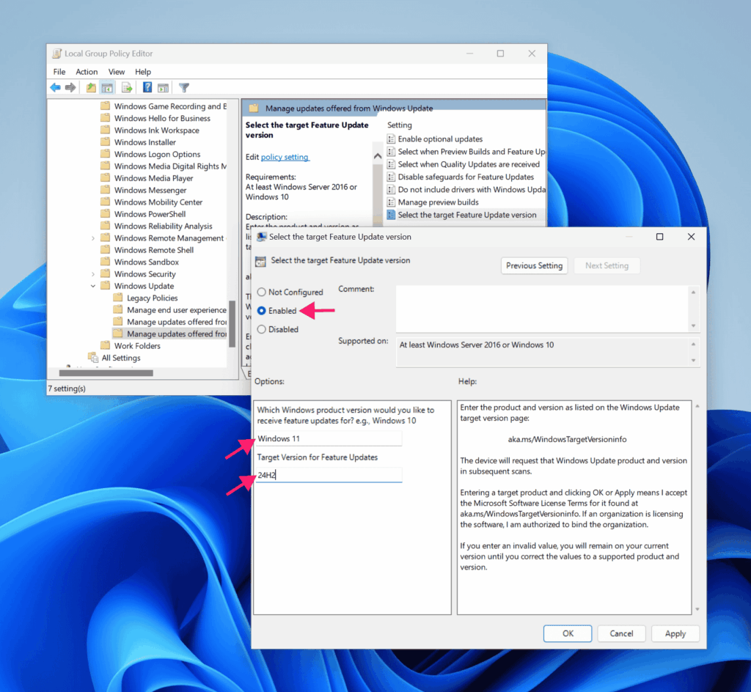The width and height of the screenshot is (751, 692).
Task: Click the Export List toolbar icon
Action: pyautogui.click(x=127, y=87)
